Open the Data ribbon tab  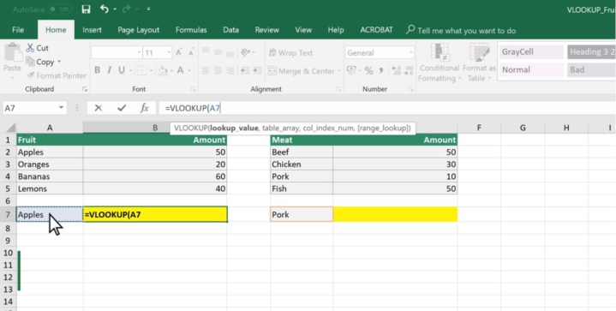[230, 30]
